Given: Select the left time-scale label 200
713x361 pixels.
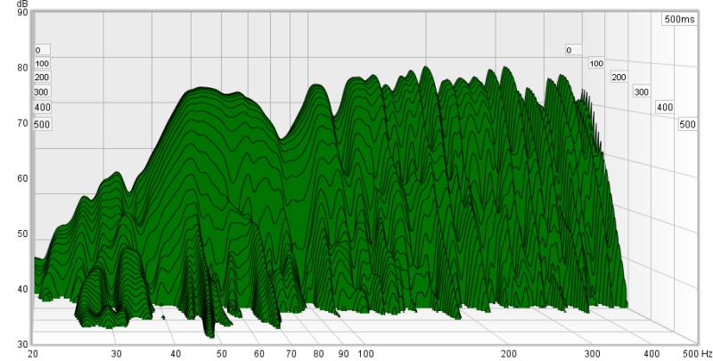Looking at the screenshot, I should click(42, 78).
